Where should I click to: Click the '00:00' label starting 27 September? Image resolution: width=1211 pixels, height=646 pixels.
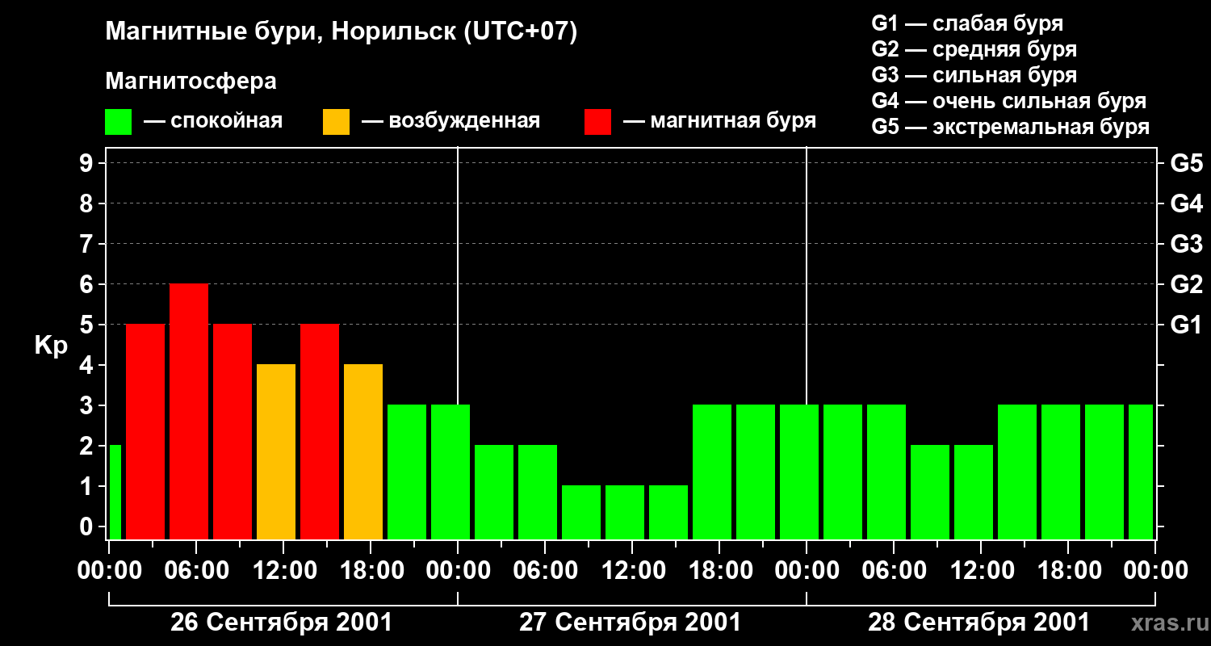(458, 571)
